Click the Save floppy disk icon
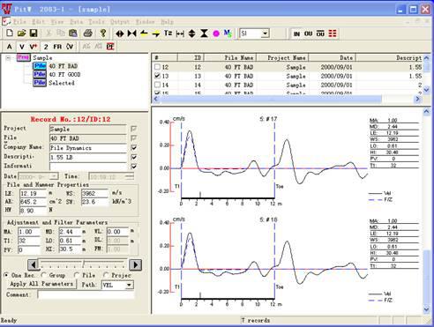434x327 pixels. 34,33
